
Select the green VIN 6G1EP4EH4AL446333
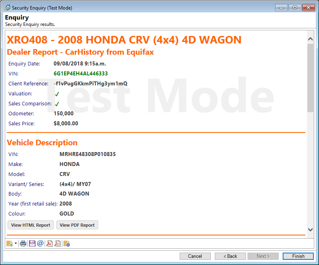[81, 73]
